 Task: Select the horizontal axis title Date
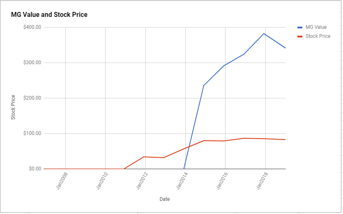(164, 199)
